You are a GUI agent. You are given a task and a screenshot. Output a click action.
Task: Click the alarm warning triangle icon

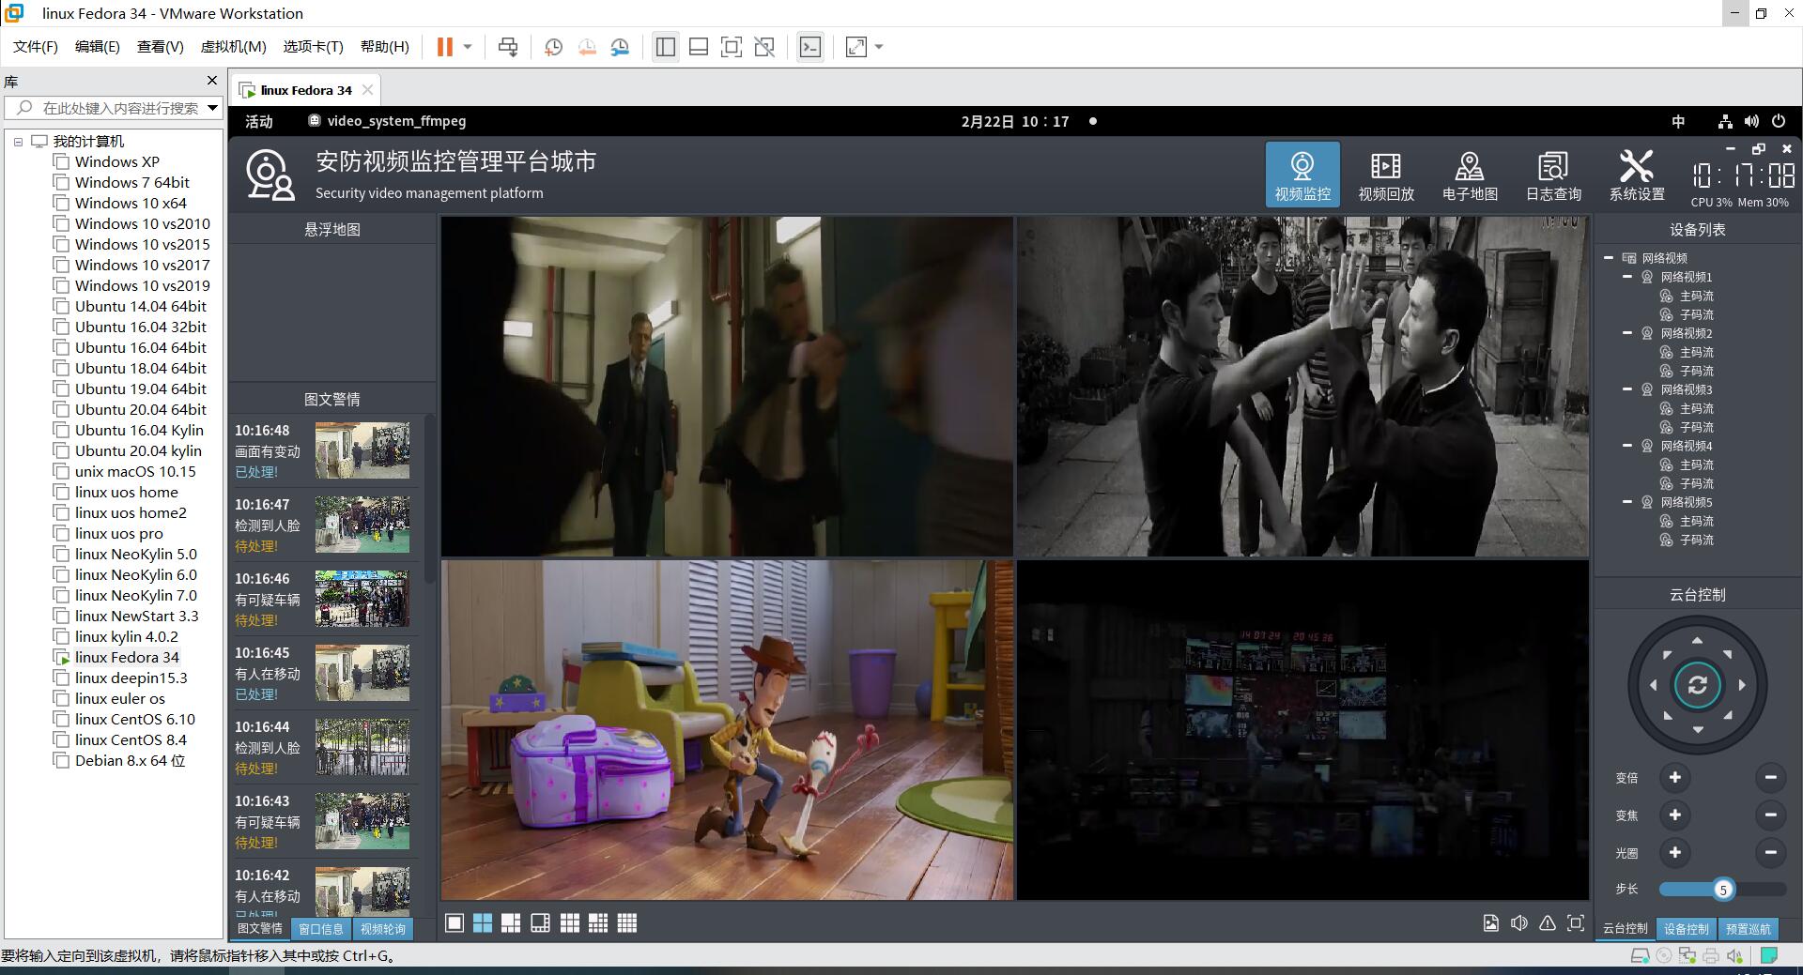point(1548,923)
